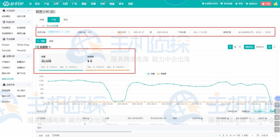Select 天 day granularity
This screenshot has width=280, height=137.
tap(230, 47)
